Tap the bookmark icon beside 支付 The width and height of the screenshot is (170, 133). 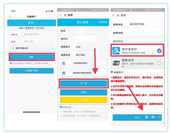point(147,117)
